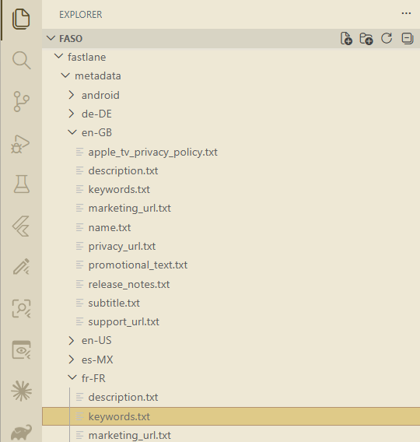Open name.txt in en-GB
420x442 pixels.
tap(110, 227)
